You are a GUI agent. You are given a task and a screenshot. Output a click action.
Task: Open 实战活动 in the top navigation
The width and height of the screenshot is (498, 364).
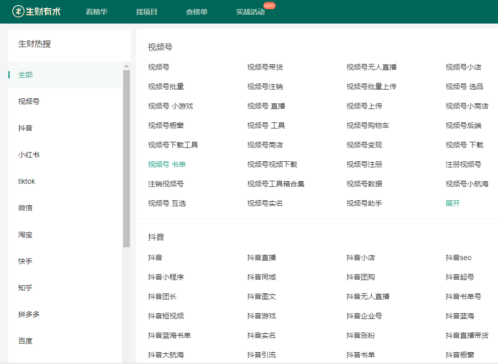pos(250,12)
